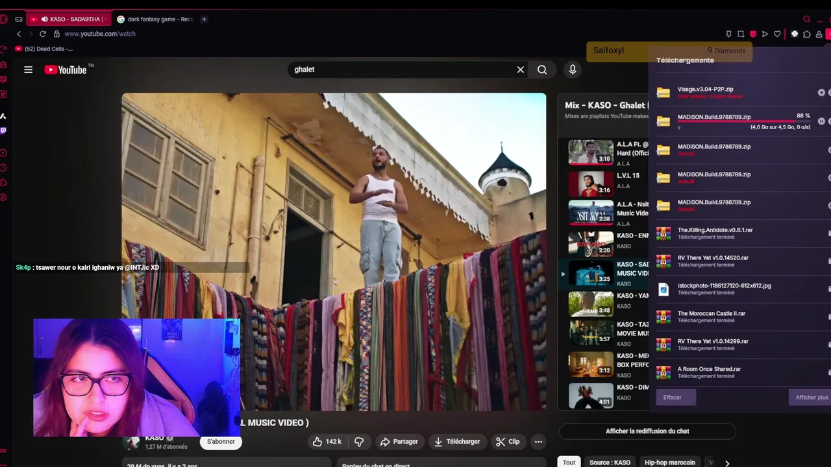831x467 pixels.
Task: View site info via padlock icon
Action: click(56, 34)
